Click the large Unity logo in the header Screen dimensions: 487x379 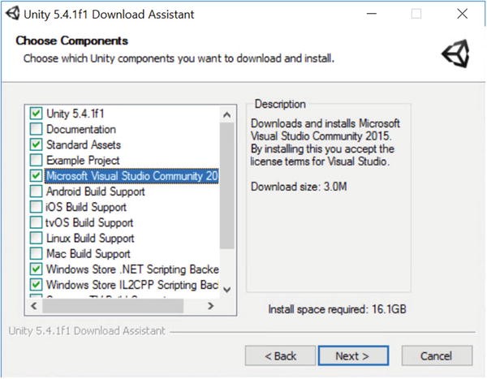click(456, 54)
